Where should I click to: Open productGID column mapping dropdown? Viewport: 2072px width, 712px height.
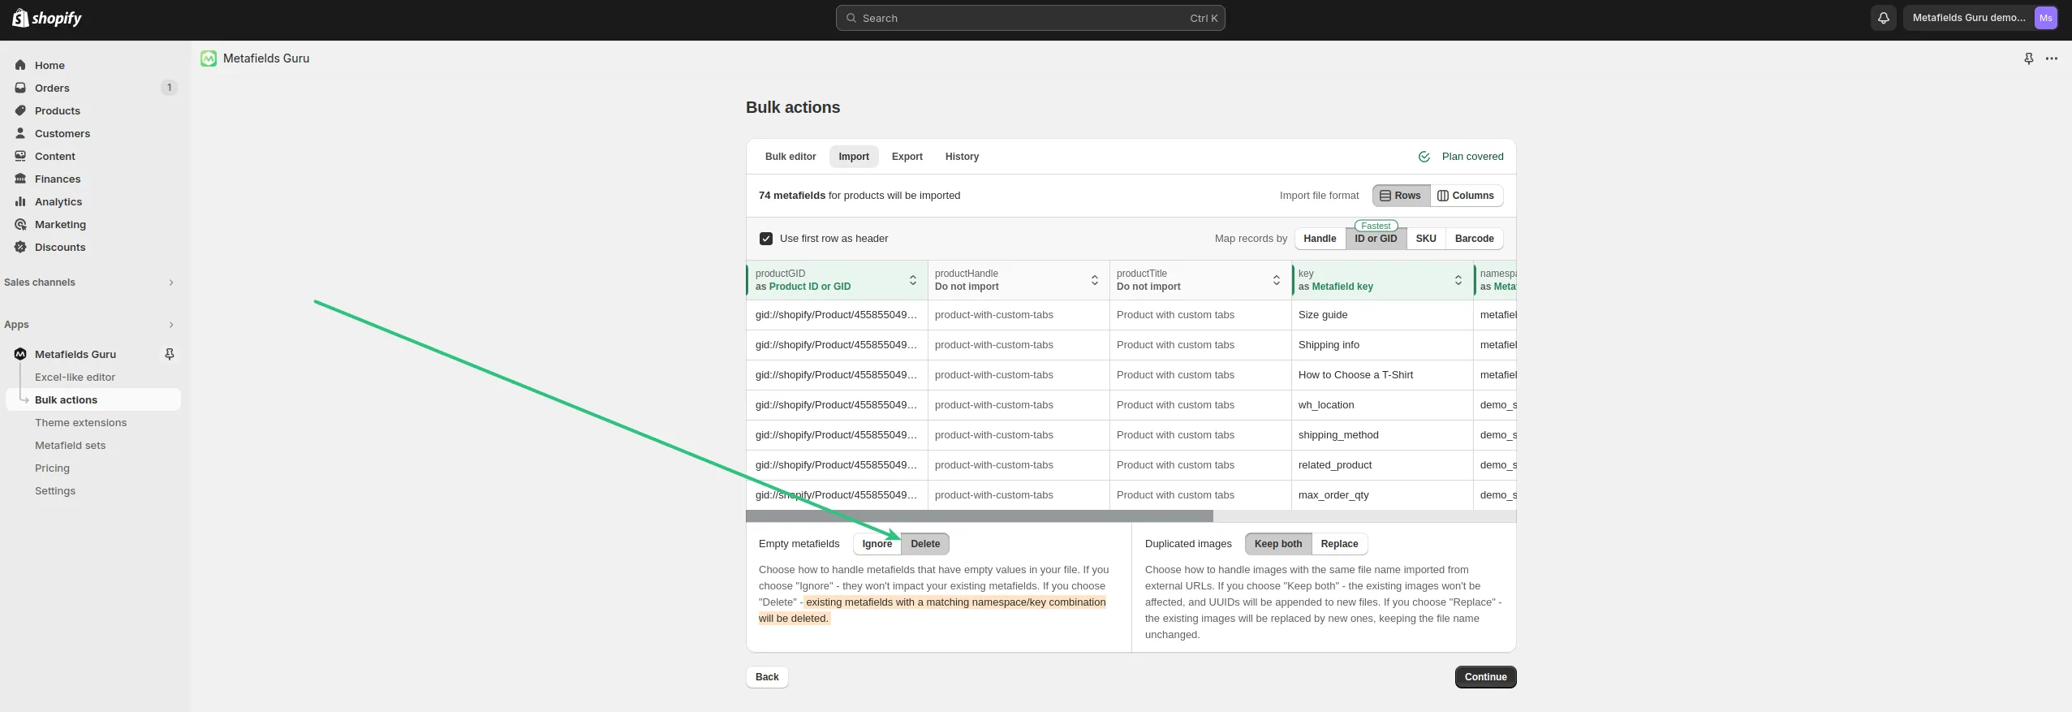tap(912, 280)
